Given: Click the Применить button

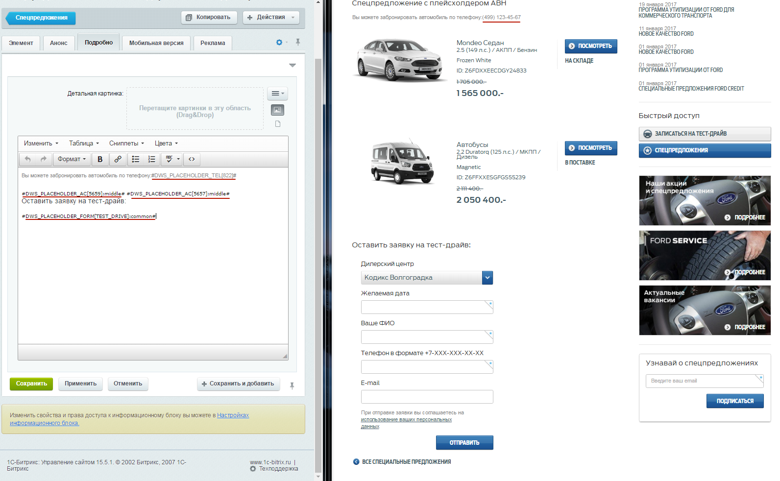Looking at the screenshot, I should 80,384.
